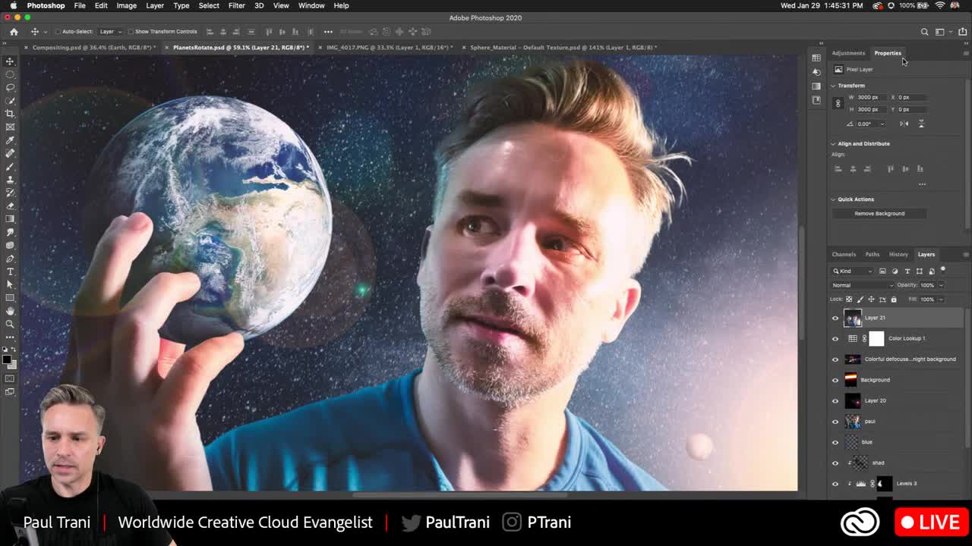Collapse the Quick Actions section
Screen dimensions: 972x546
coord(833,199)
